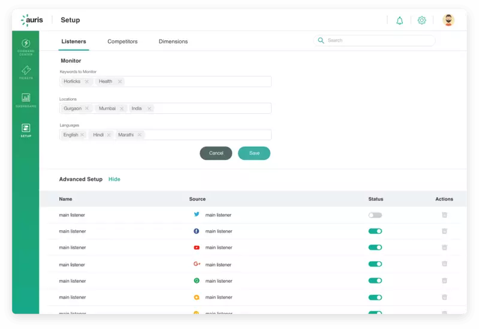
Task: Remove the Health keyword tag
Action: click(120, 82)
